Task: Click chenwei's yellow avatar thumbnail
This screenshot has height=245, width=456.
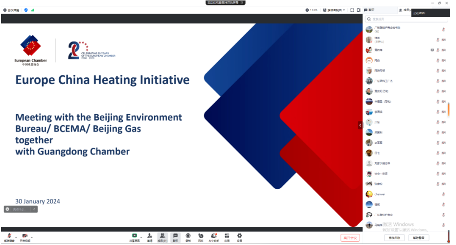Action: 369,194
